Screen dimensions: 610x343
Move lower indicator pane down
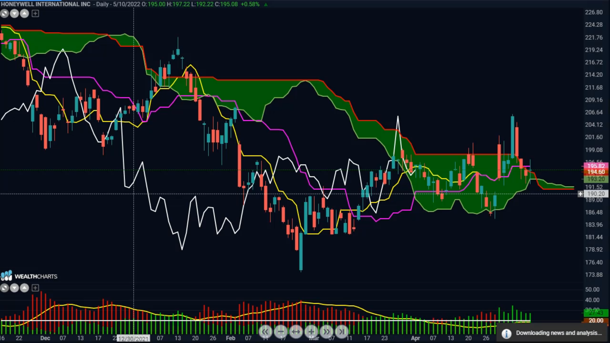pyautogui.click(x=15, y=288)
